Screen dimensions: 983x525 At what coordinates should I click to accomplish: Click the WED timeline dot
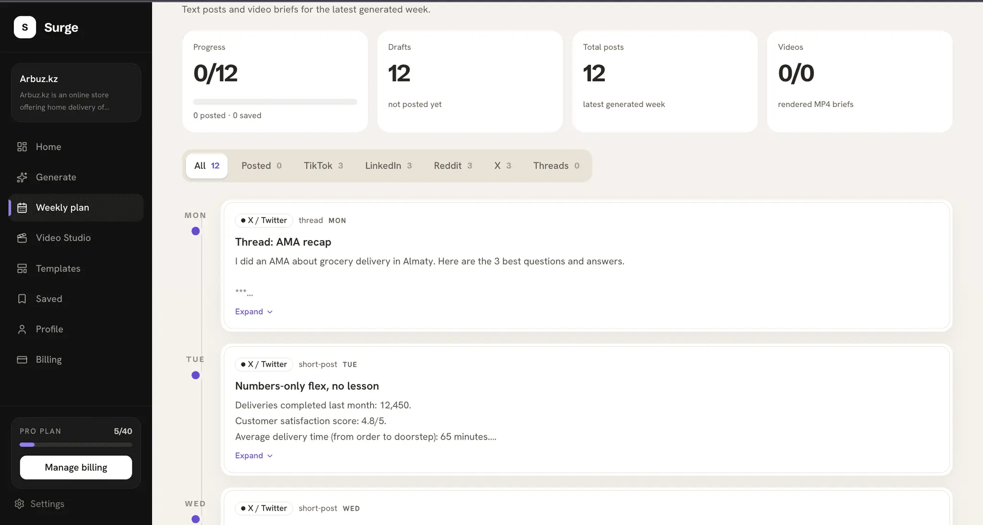195,519
